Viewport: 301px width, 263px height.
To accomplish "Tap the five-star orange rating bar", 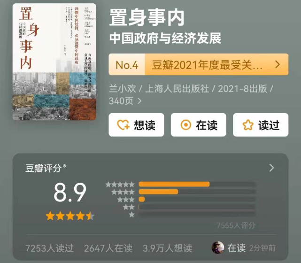I will (x=174, y=184).
